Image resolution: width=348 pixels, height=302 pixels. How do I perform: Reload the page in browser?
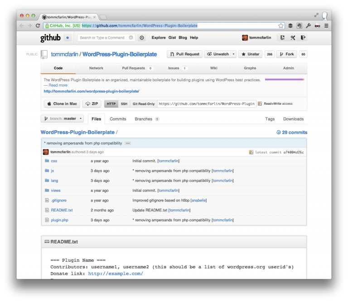[x=38, y=26]
